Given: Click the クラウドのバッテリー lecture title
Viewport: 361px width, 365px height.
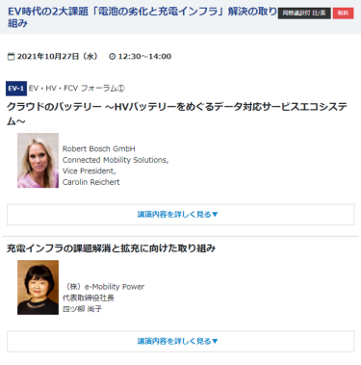Looking at the screenshot, I should click(177, 114).
